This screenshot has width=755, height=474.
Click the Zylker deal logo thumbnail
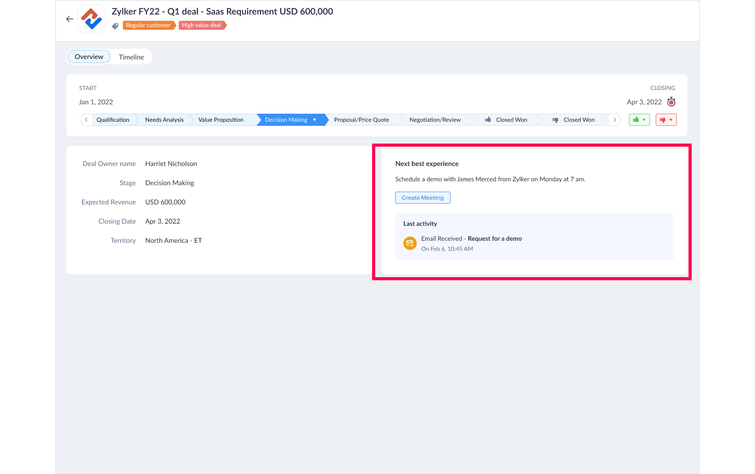pyautogui.click(x=91, y=19)
